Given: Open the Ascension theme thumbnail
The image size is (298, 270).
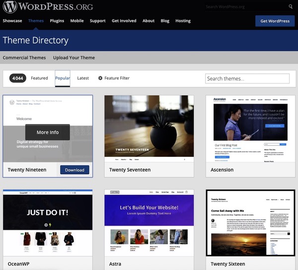Looking at the screenshot, I should click(x=250, y=129).
